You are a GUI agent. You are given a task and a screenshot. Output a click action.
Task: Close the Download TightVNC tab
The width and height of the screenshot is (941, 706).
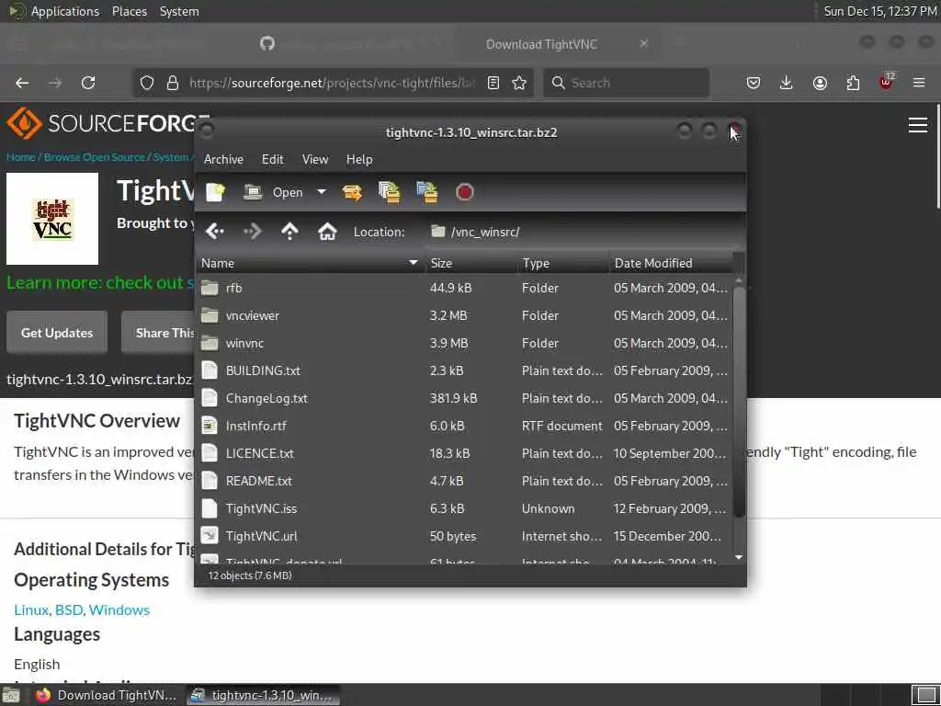[644, 44]
